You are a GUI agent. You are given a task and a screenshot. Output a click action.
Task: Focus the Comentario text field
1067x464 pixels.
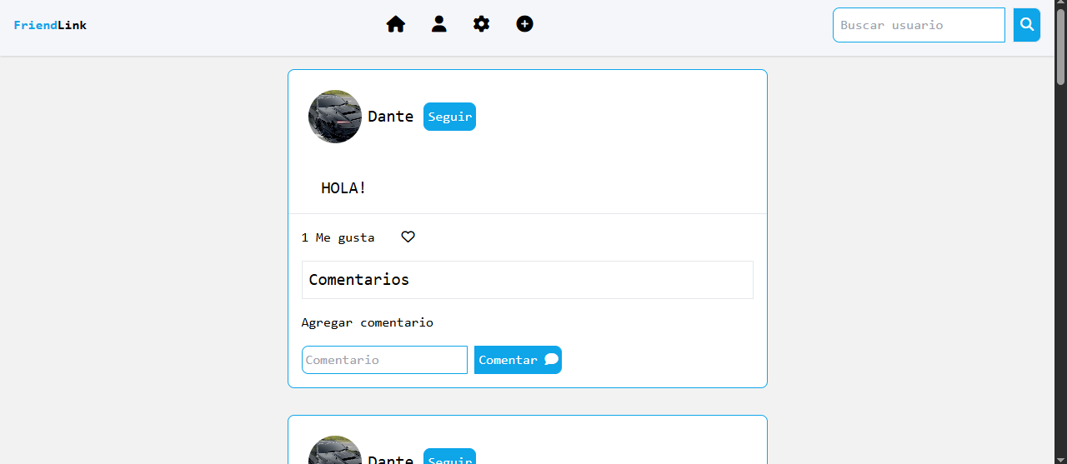[384, 360]
